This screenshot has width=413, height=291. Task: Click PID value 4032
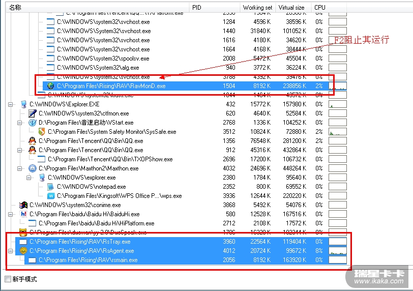(x=229, y=168)
